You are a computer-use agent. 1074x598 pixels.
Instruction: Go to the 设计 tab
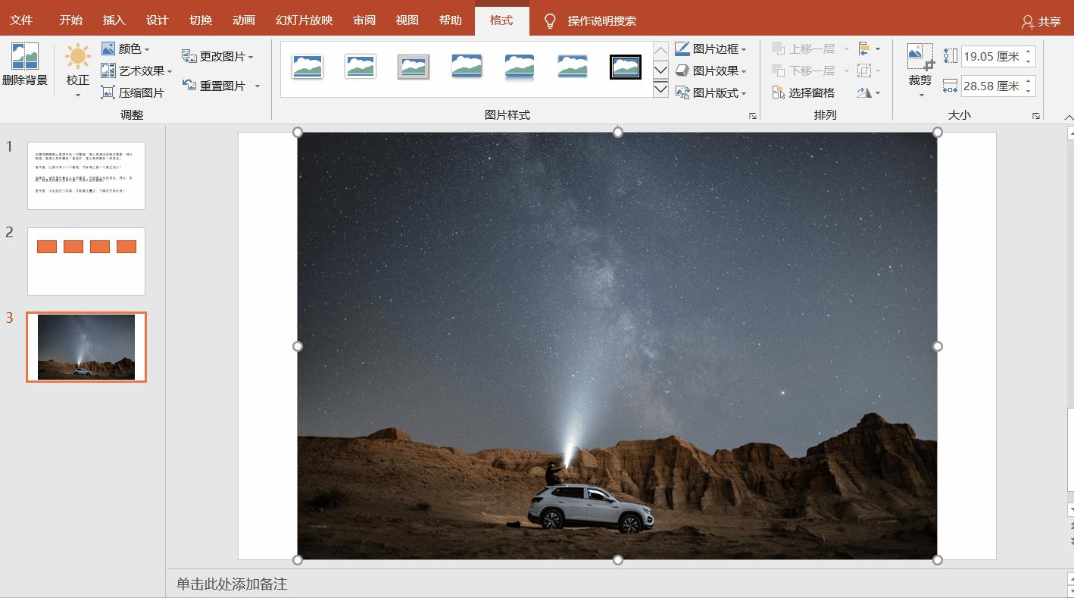(x=158, y=20)
